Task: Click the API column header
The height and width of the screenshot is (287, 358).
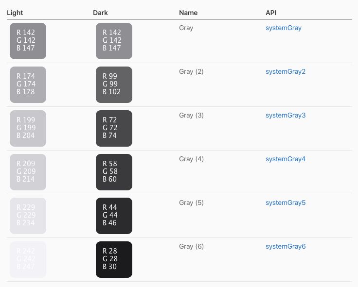Action: point(271,13)
